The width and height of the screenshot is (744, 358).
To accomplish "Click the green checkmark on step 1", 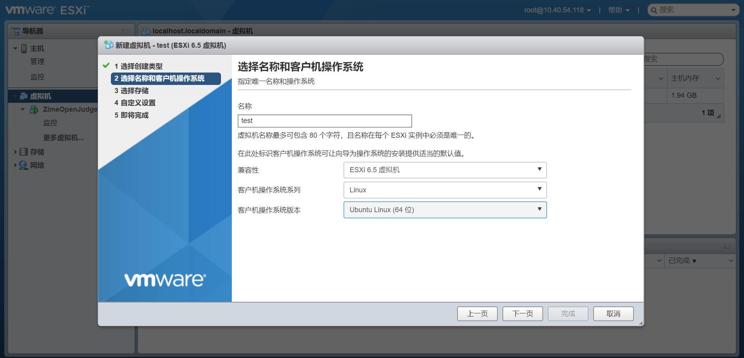I will point(106,66).
